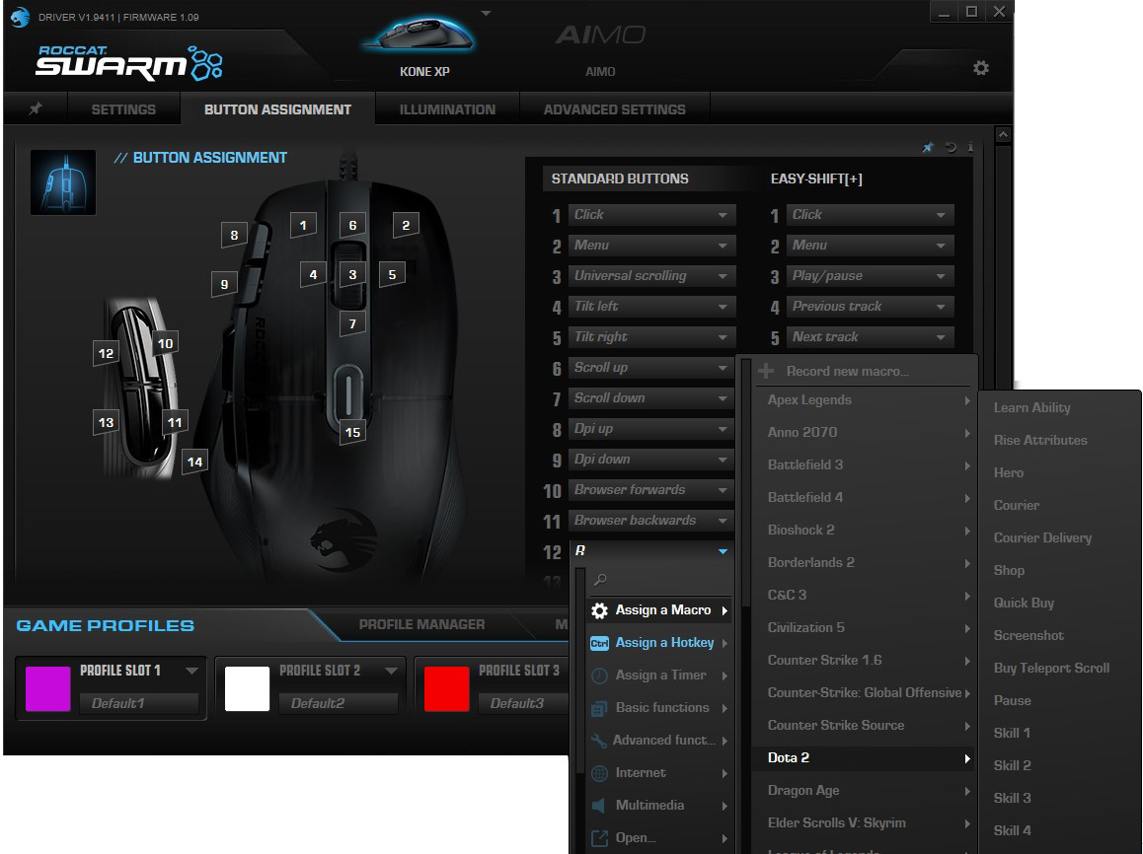
Task: Click the Ctrl hotkey icon
Action: [x=599, y=644]
